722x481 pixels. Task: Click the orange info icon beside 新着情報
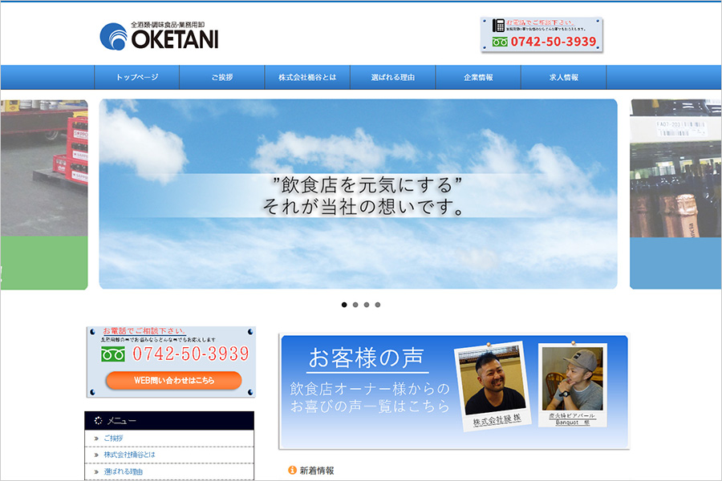292,471
